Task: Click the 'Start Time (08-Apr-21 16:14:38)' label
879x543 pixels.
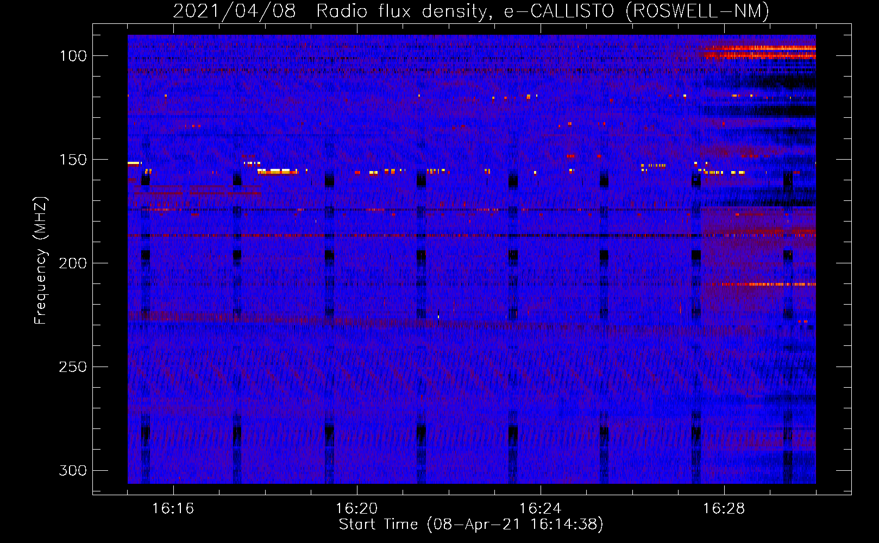Action: point(471,525)
